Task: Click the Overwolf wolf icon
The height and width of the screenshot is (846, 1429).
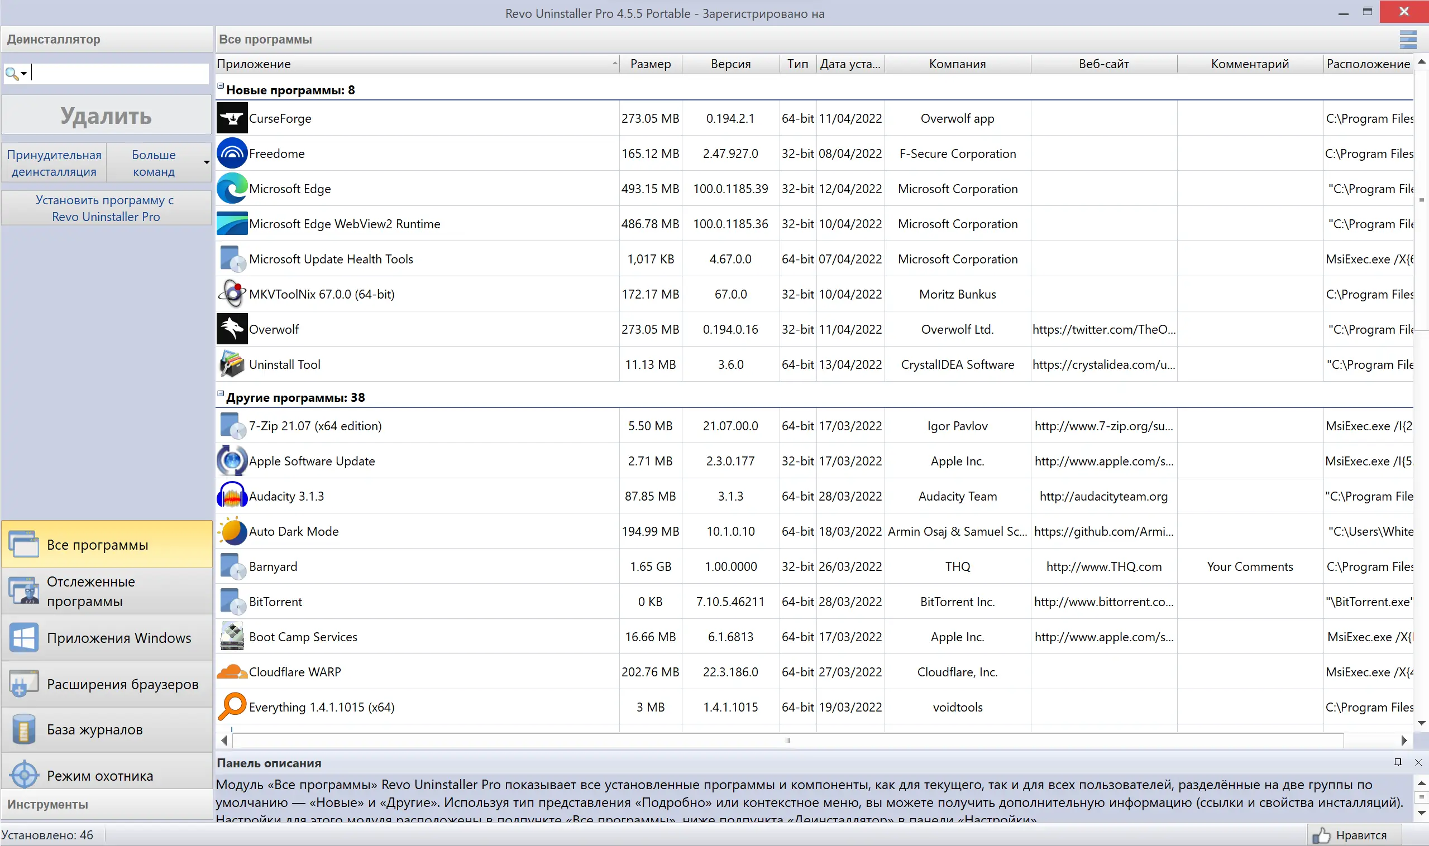Action: [x=232, y=329]
